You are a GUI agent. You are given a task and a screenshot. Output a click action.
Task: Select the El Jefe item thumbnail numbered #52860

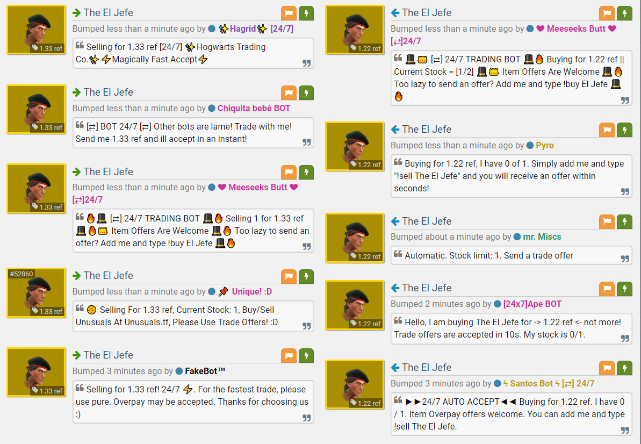(x=37, y=293)
